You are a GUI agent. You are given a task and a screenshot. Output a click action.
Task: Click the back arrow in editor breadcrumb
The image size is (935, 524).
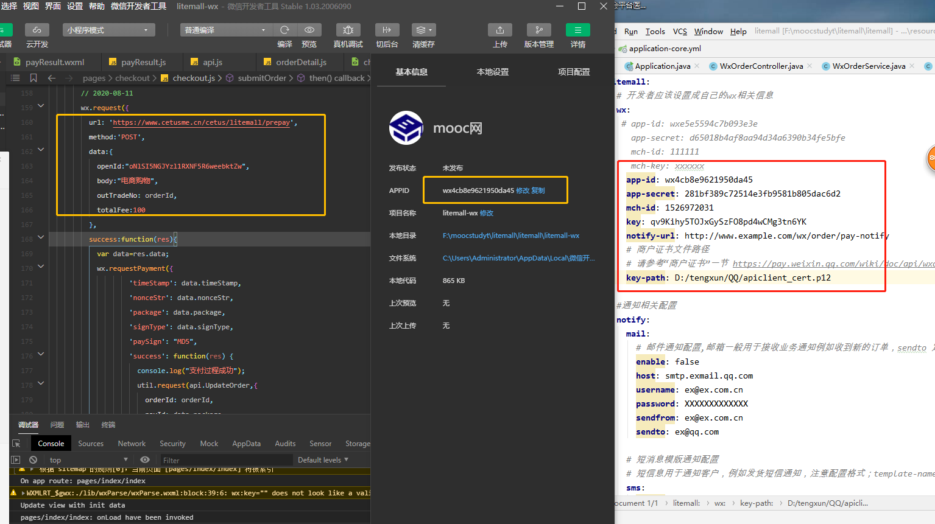click(x=52, y=78)
